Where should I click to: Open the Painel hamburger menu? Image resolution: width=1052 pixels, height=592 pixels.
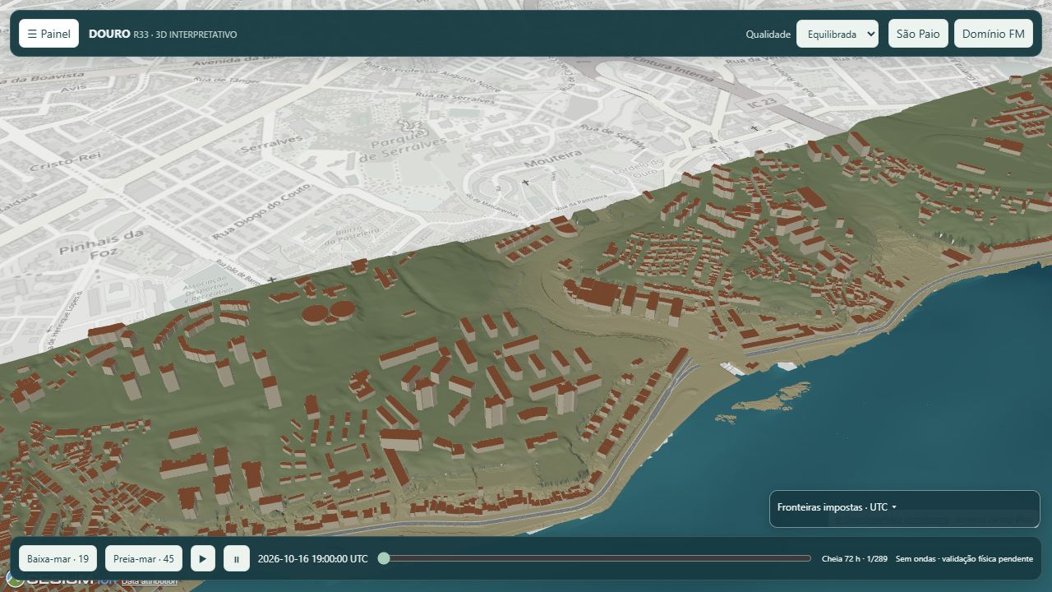point(48,34)
